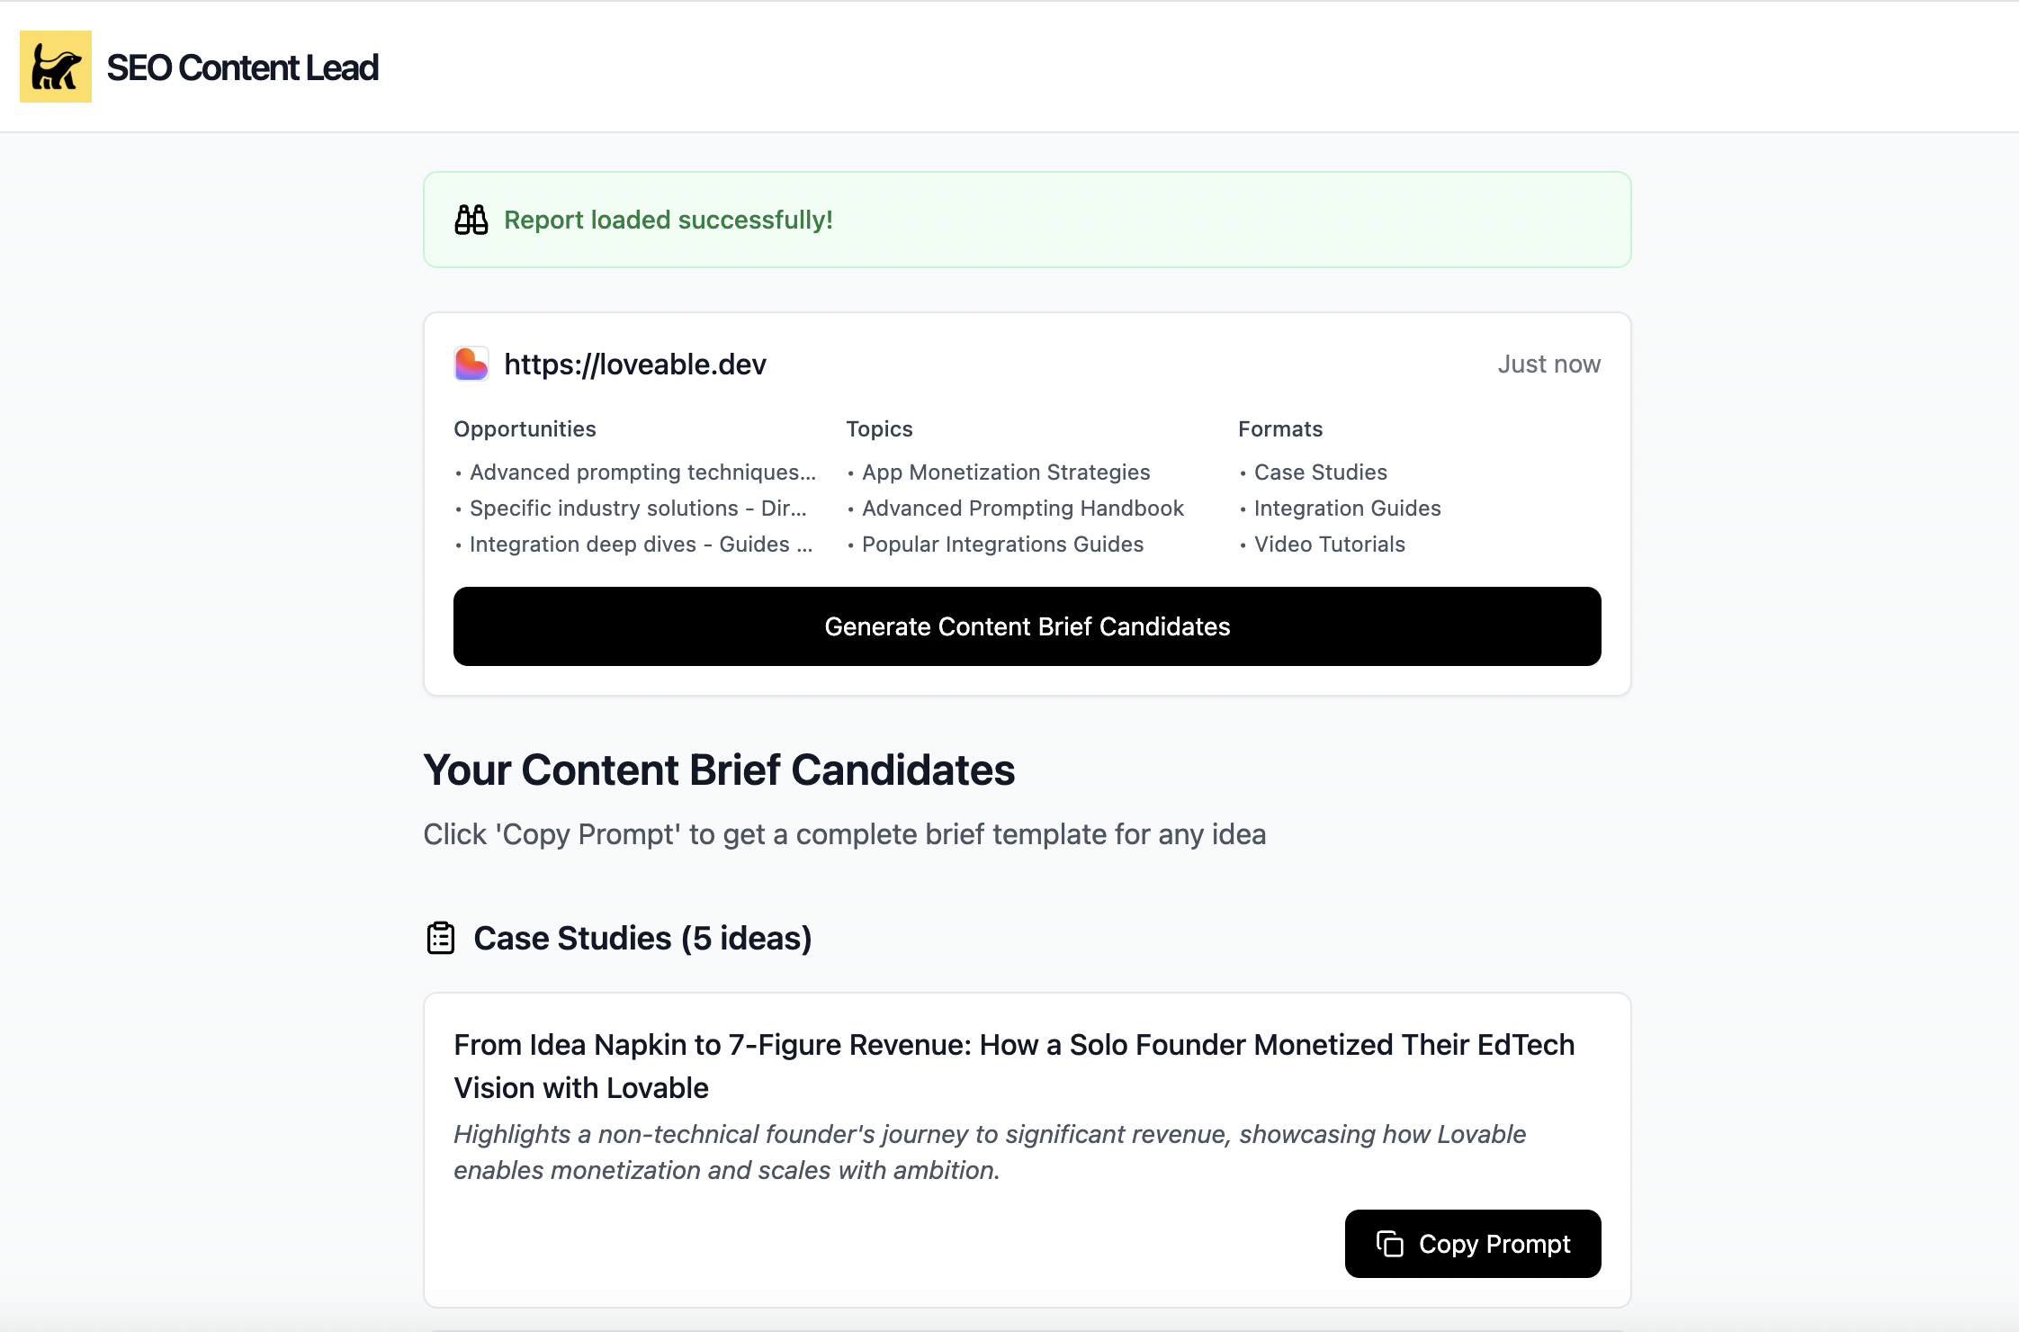The height and width of the screenshot is (1332, 2019).
Task: Click Advanced Prompting Handbook topic
Action: click(x=1023, y=508)
